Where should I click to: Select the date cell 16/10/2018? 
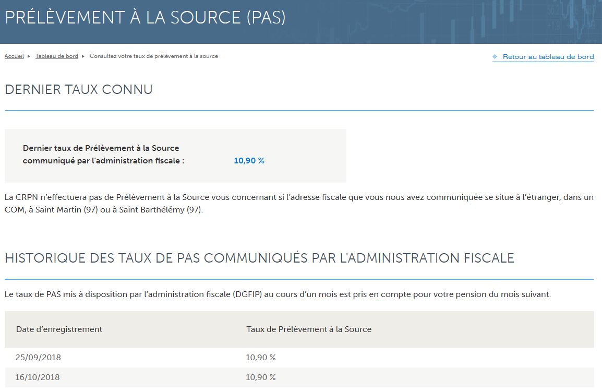point(37,377)
